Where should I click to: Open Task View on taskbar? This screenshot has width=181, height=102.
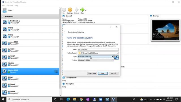coord(61,99)
